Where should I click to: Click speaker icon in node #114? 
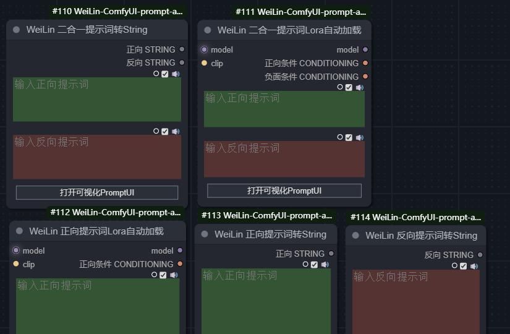(474, 267)
